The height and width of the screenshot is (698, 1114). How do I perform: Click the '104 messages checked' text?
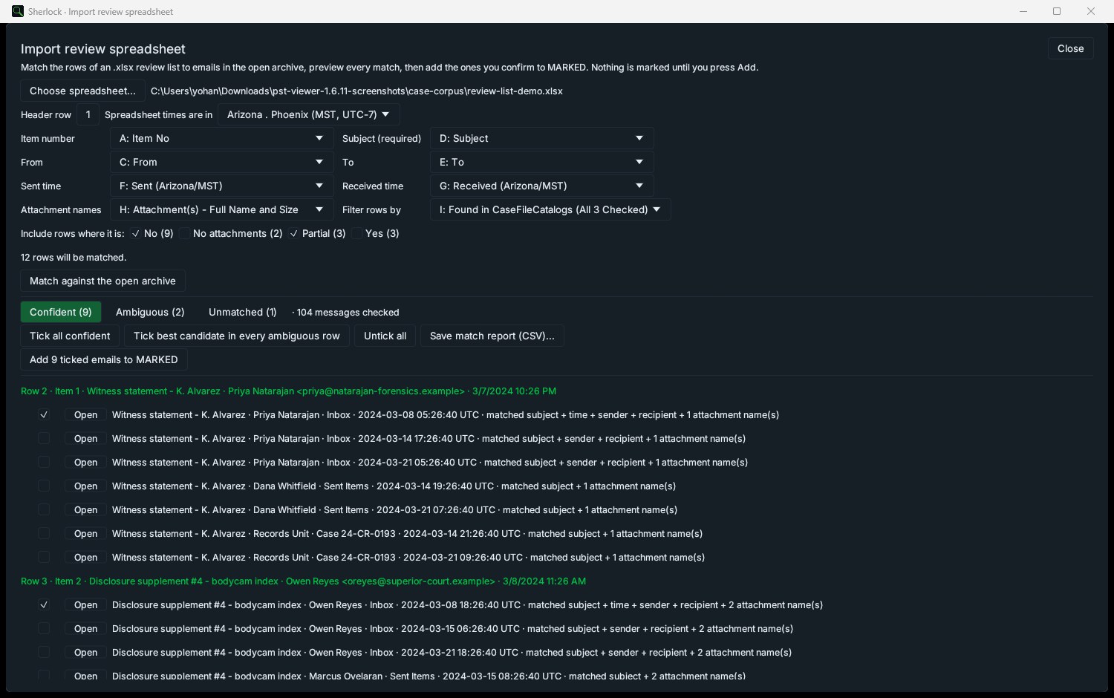point(348,313)
